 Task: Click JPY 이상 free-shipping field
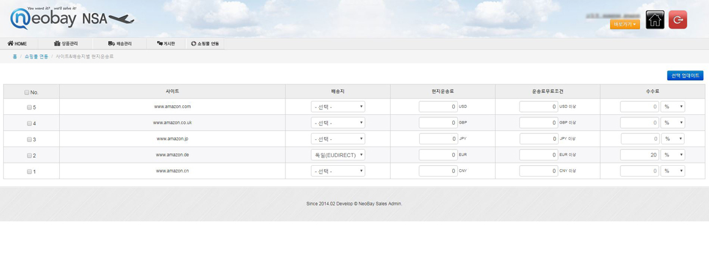tap(538, 139)
